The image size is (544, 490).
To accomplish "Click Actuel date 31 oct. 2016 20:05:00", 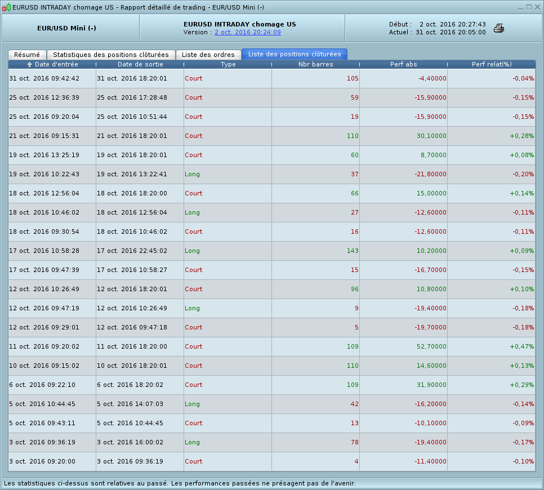I will click(451, 32).
